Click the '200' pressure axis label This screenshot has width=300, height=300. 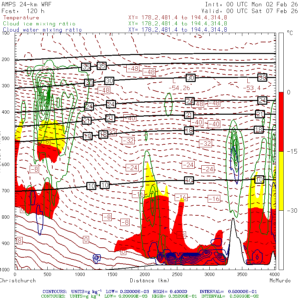point(6,59)
